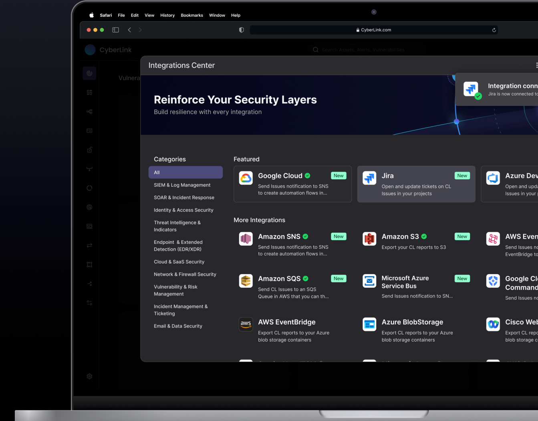Open the Apple menu

coord(91,15)
